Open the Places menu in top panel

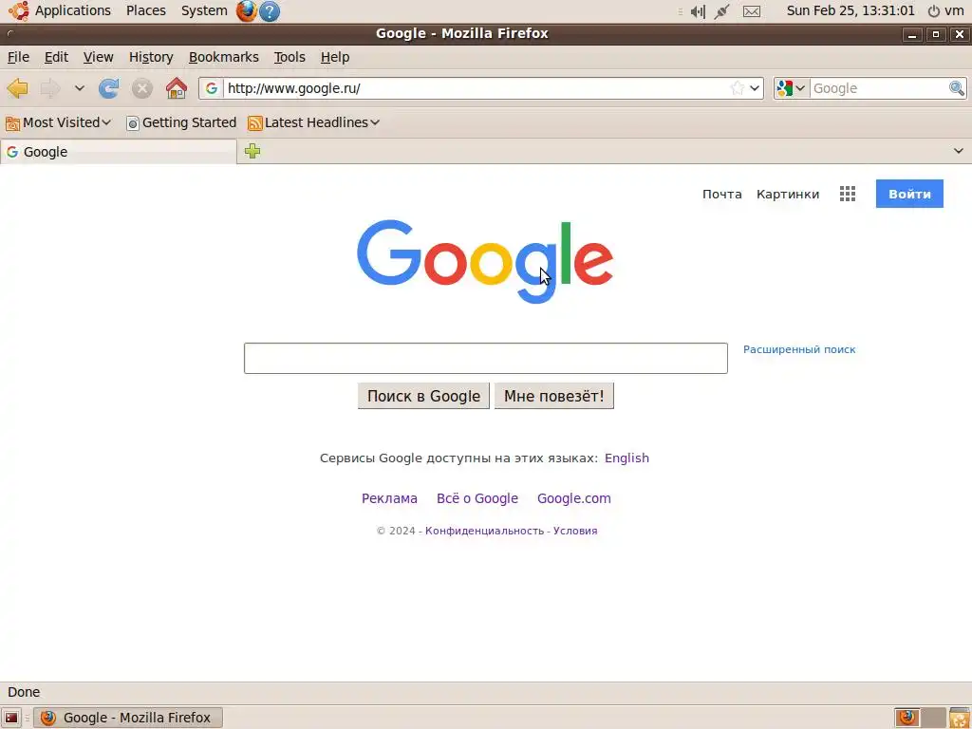click(x=145, y=11)
